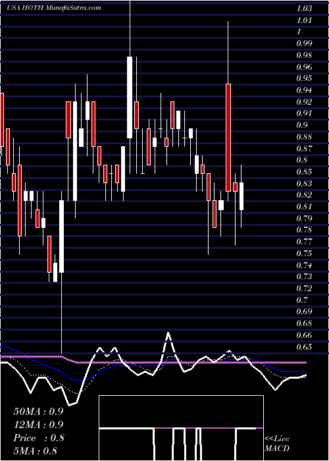Click the 0.92 price axis label

click(x=304, y=102)
